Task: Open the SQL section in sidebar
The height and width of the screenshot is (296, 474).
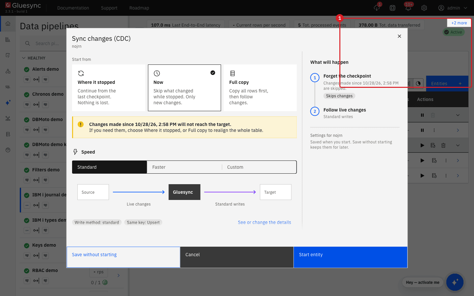Action: click(x=8, y=87)
